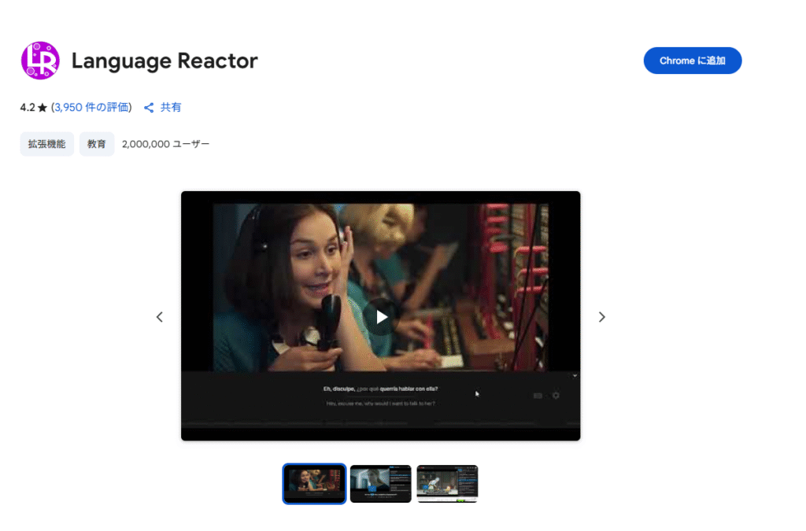The height and width of the screenshot is (531, 806).
Task: Click the 4.2 star rating icon
Action: (43, 108)
